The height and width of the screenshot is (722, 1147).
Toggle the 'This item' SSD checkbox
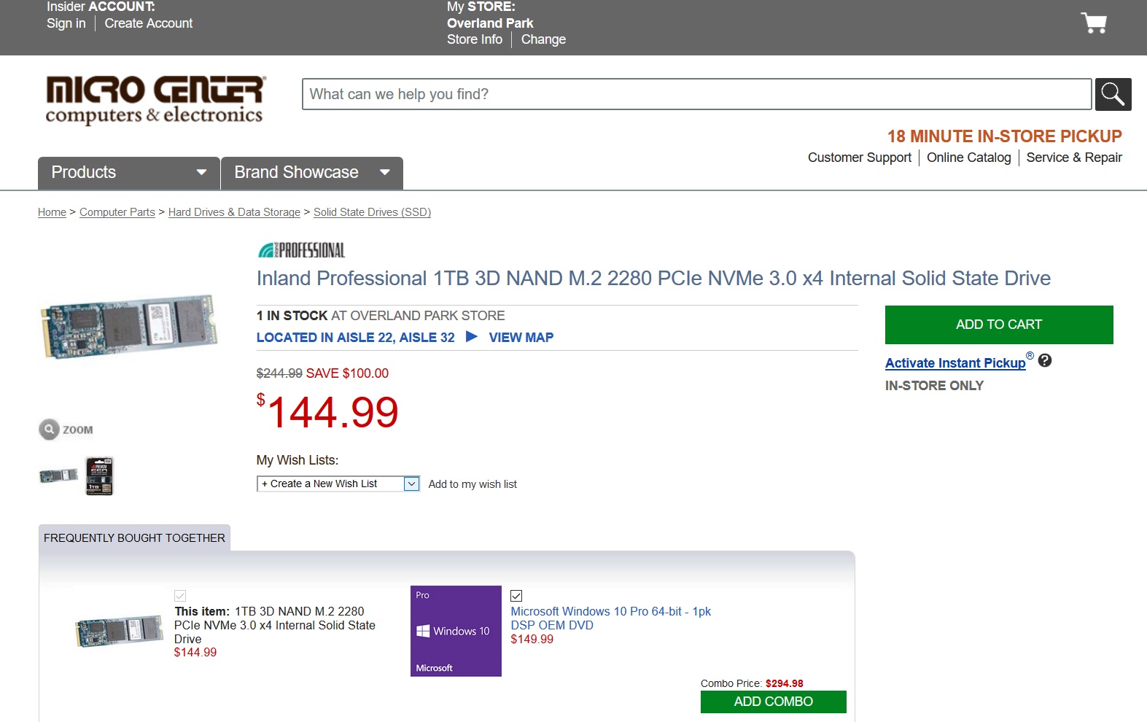(180, 596)
